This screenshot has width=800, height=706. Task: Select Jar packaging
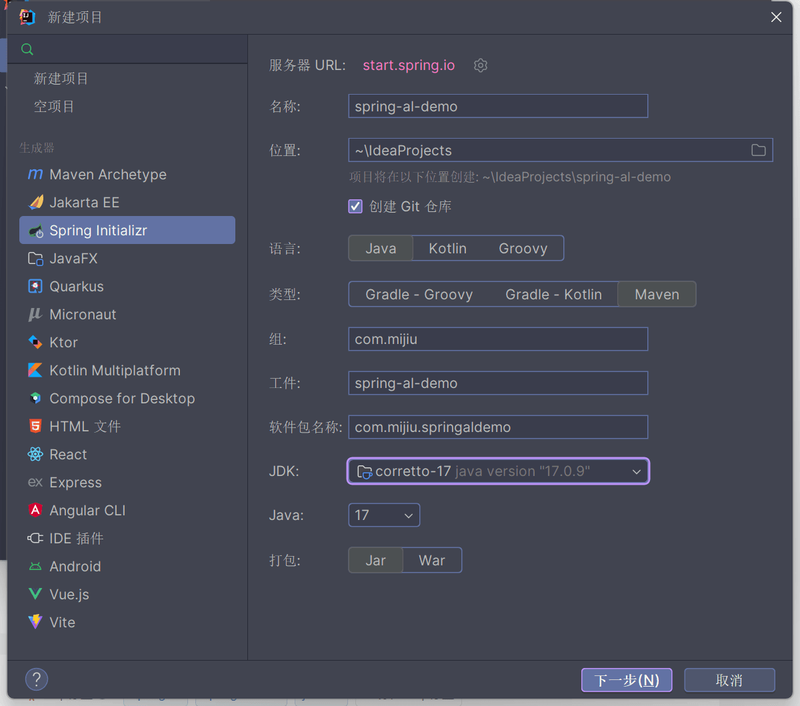pyautogui.click(x=376, y=561)
